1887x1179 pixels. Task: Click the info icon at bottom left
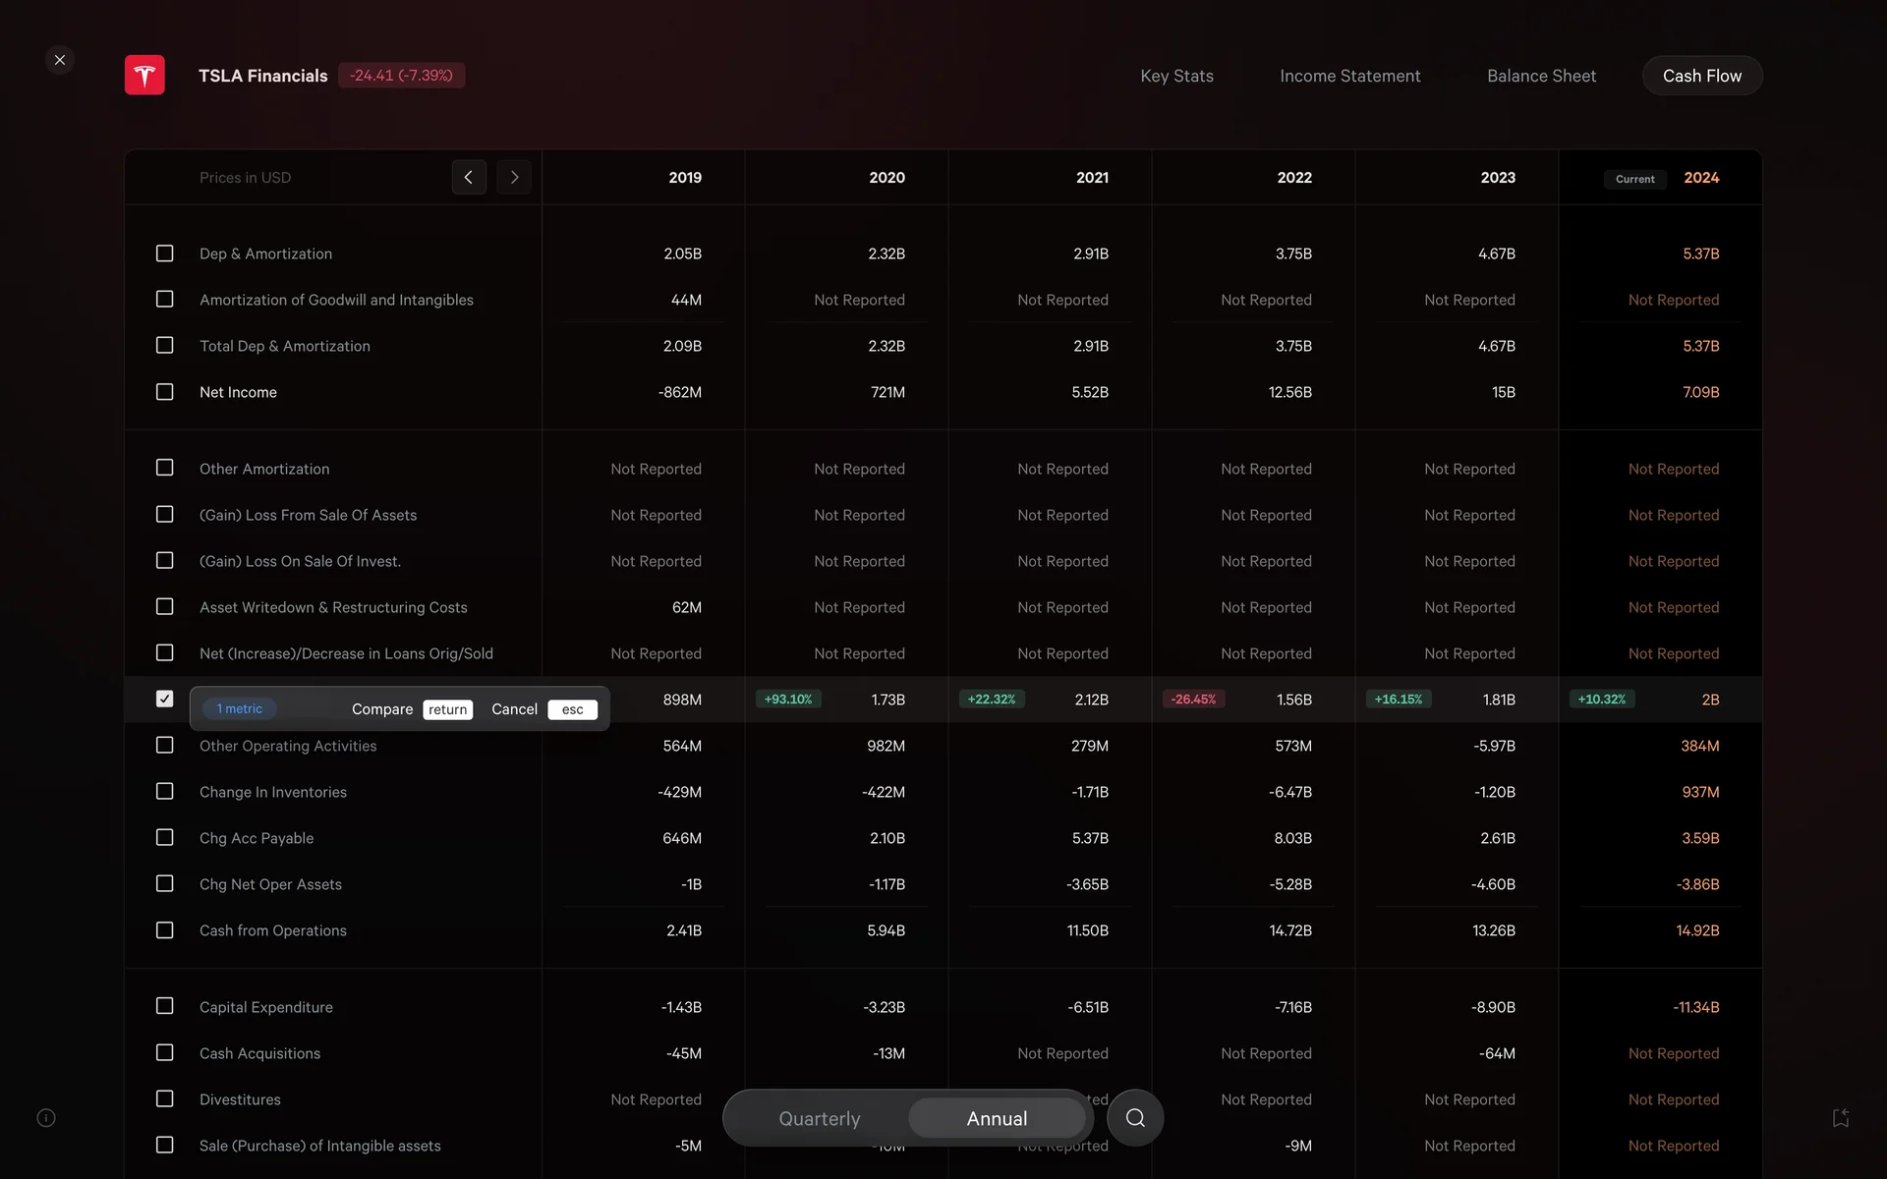coord(46,1118)
